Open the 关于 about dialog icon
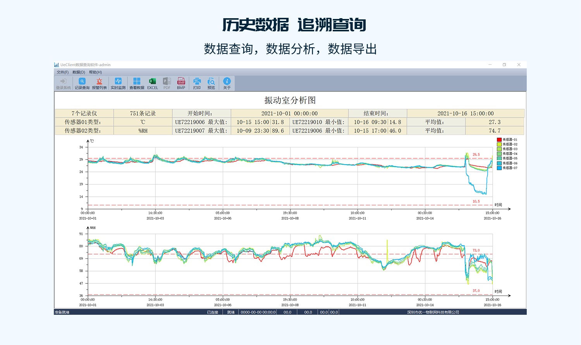This screenshot has height=345, width=581. 227,82
